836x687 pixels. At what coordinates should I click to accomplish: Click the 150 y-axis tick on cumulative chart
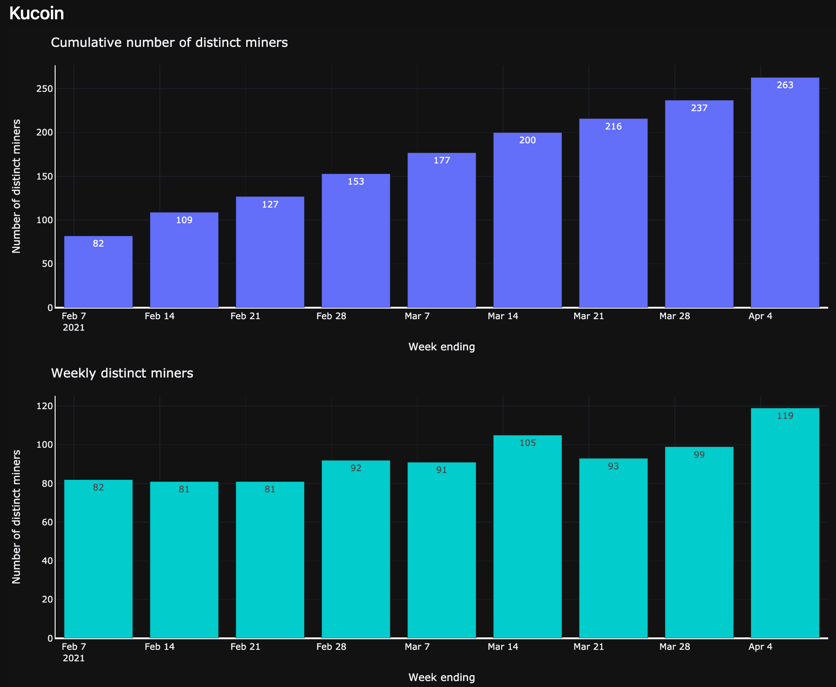pyautogui.click(x=45, y=177)
